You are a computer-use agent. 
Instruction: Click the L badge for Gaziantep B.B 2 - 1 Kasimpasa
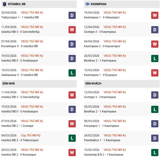[155, 152]
